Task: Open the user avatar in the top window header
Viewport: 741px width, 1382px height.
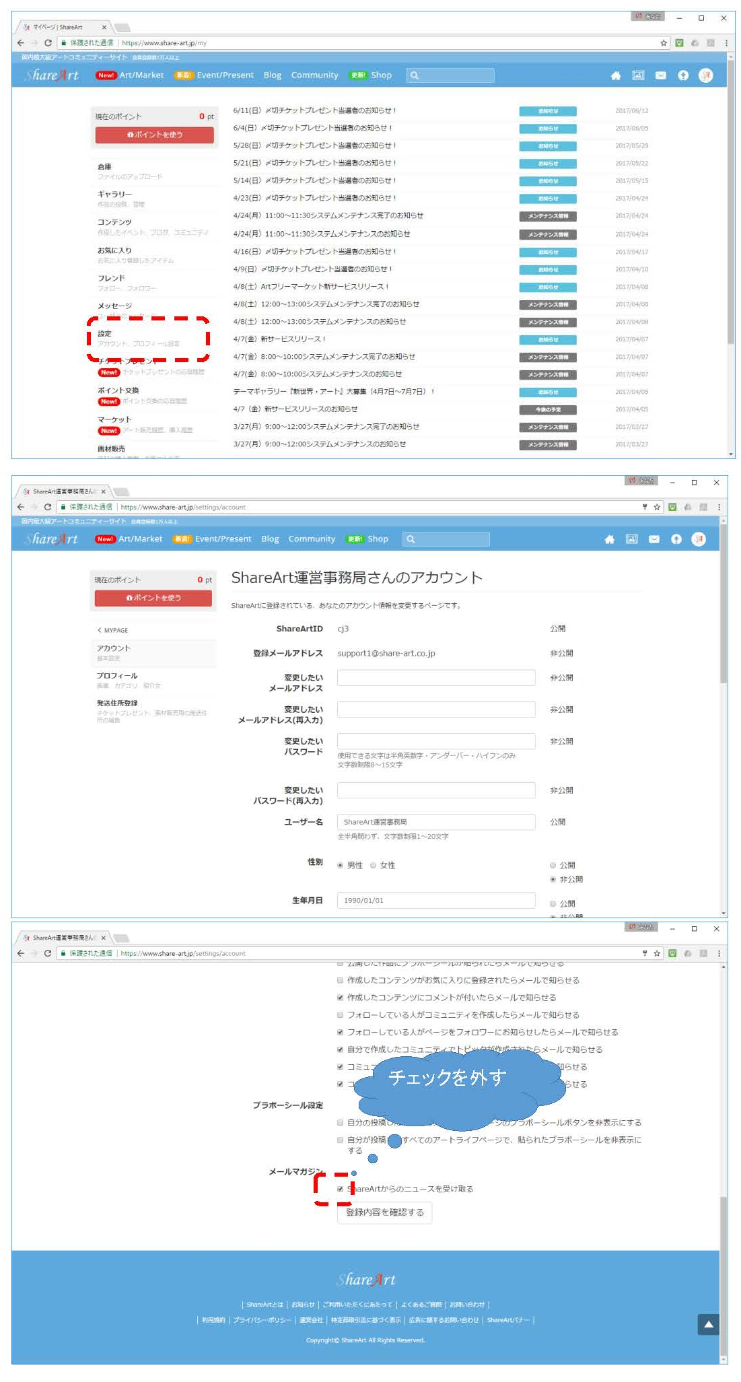Action: pyautogui.click(x=705, y=75)
